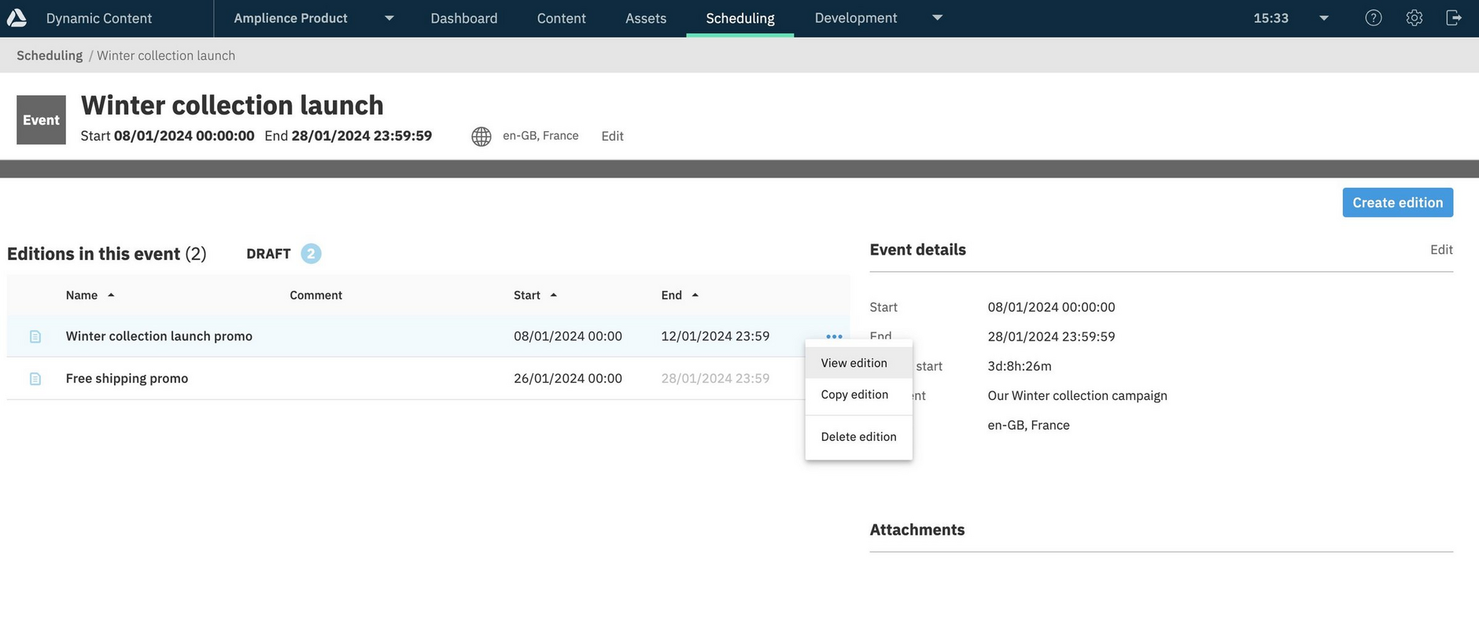Image resolution: width=1479 pixels, height=631 pixels.
Task: Click Edit link in Event details panel
Action: (1441, 250)
